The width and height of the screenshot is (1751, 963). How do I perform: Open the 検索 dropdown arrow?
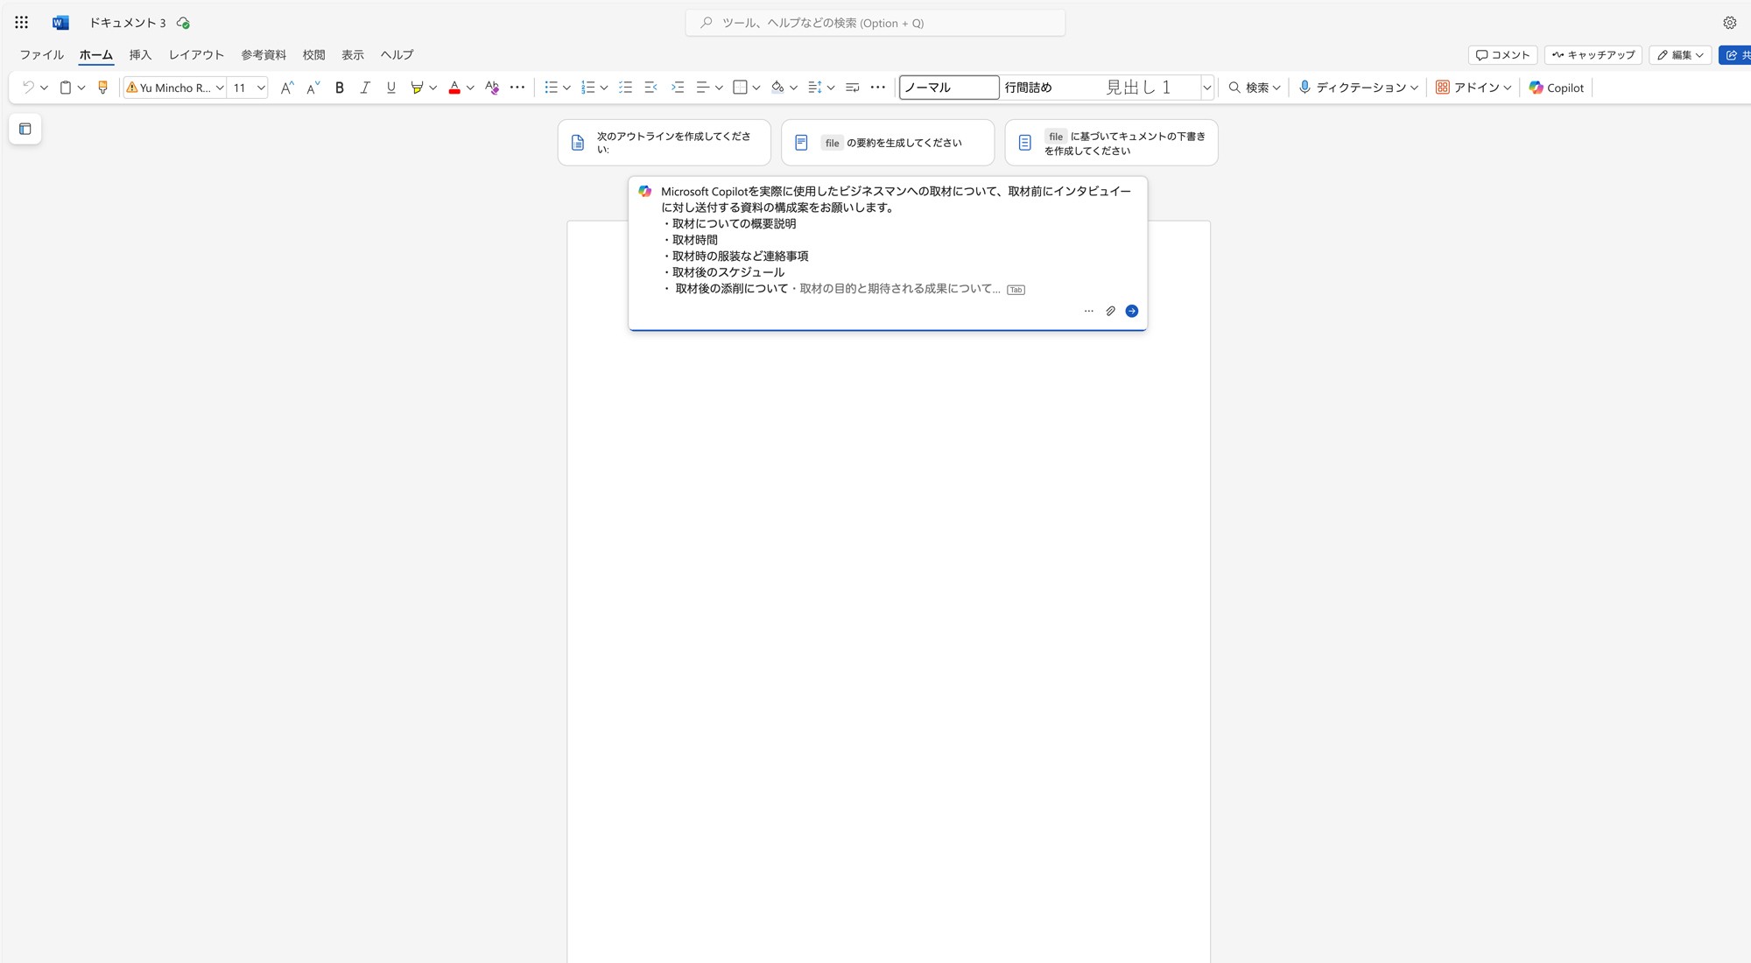coord(1276,88)
